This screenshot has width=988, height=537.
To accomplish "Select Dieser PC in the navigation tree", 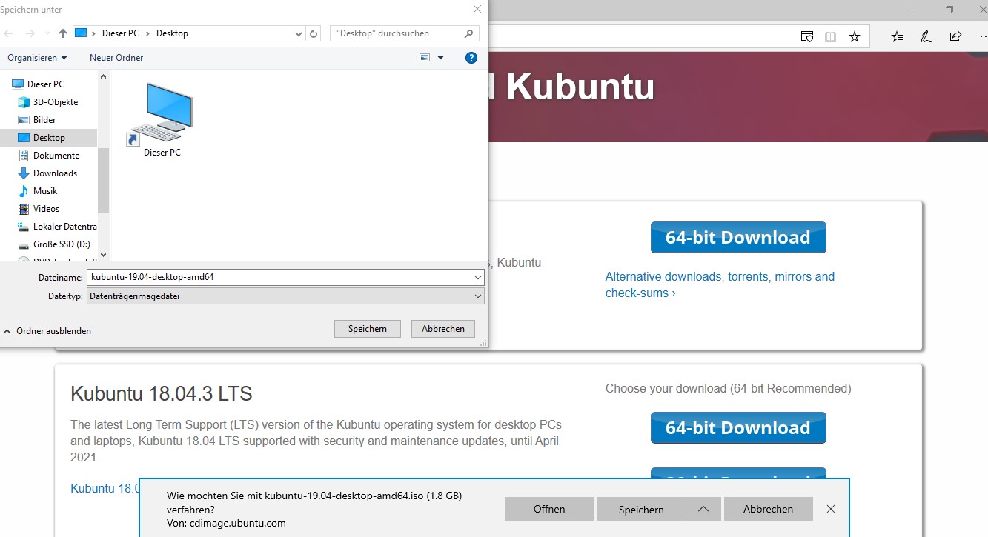I will 45,84.
